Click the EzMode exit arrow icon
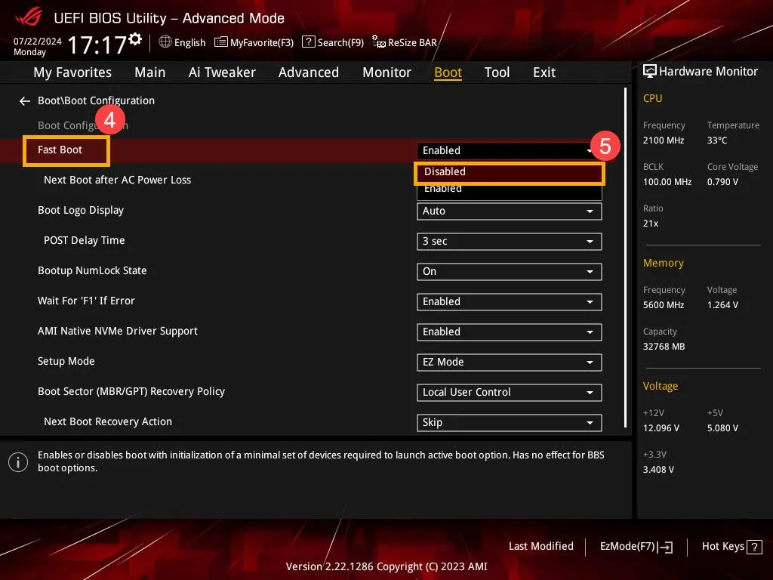Screen dimensions: 773x580 point(665,547)
